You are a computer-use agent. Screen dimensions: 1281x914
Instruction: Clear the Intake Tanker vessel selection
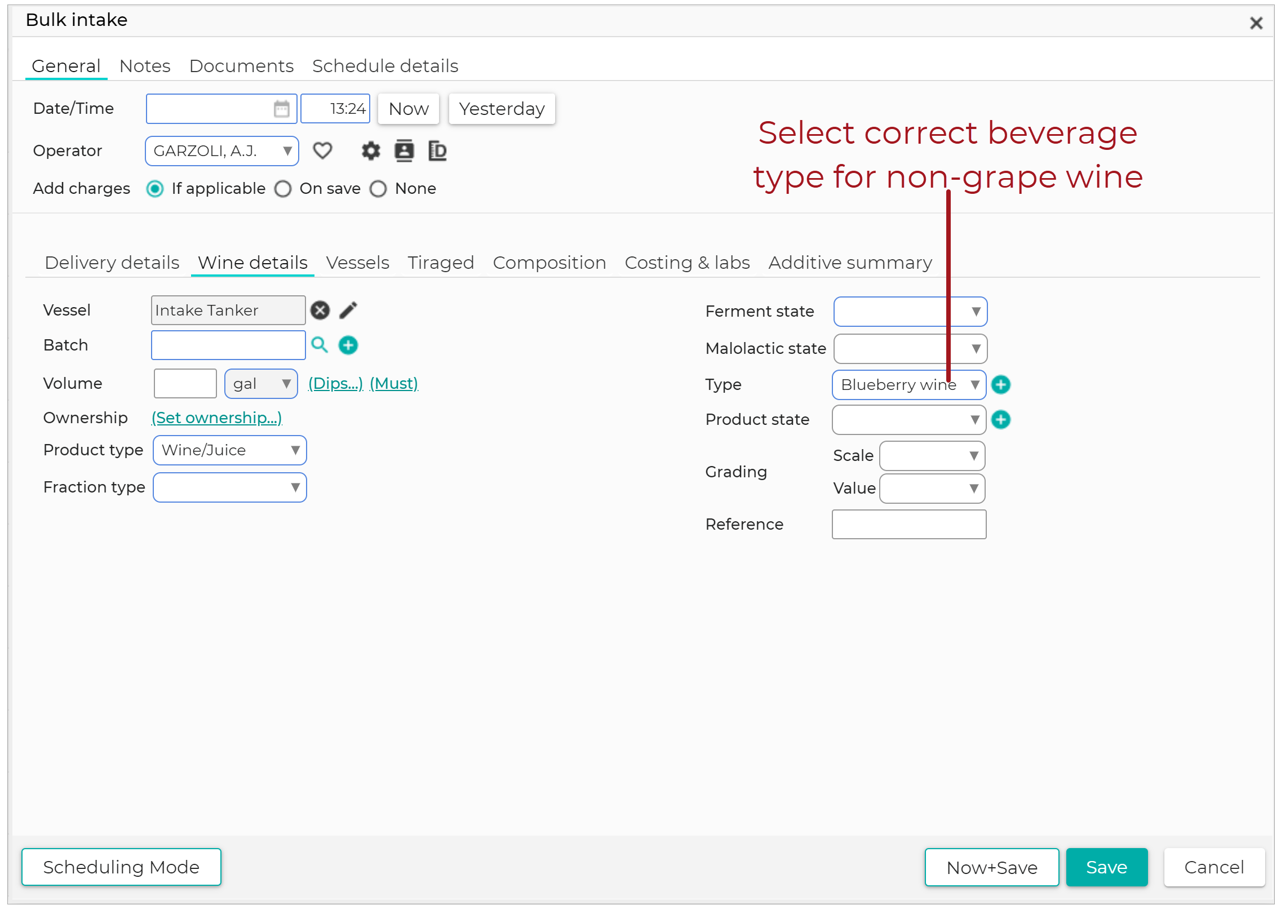(320, 310)
